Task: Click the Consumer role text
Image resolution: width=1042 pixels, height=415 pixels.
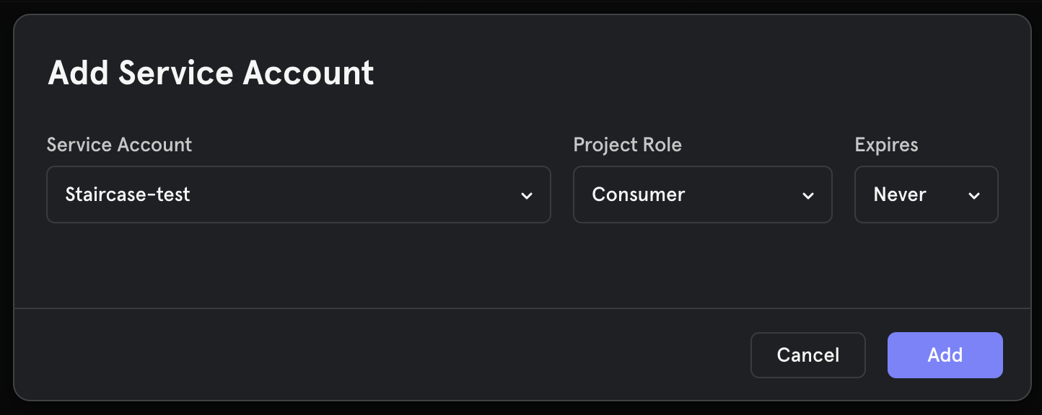Action: point(639,195)
